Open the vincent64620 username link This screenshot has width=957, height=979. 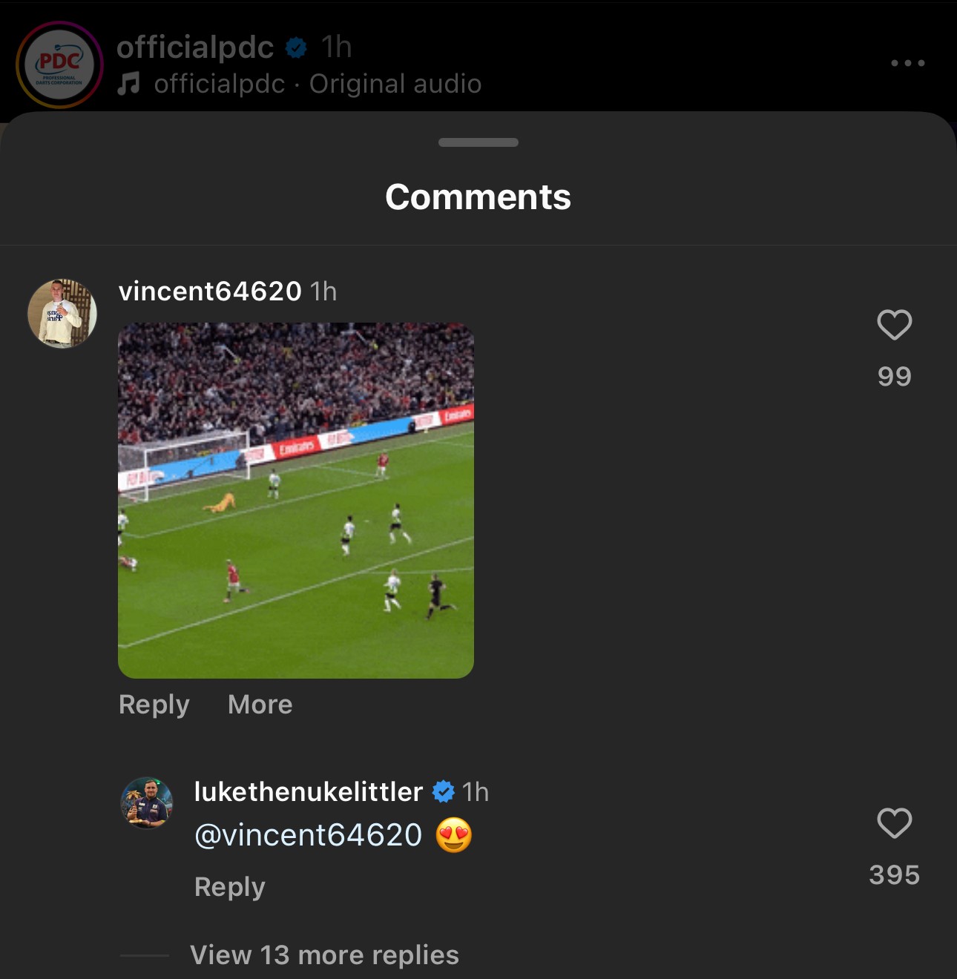210,291
